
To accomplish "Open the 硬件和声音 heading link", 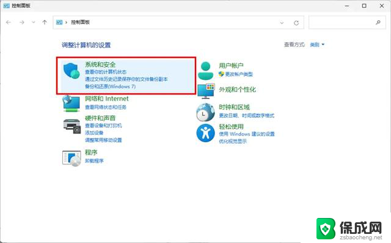I will click(x=100, y=118).
